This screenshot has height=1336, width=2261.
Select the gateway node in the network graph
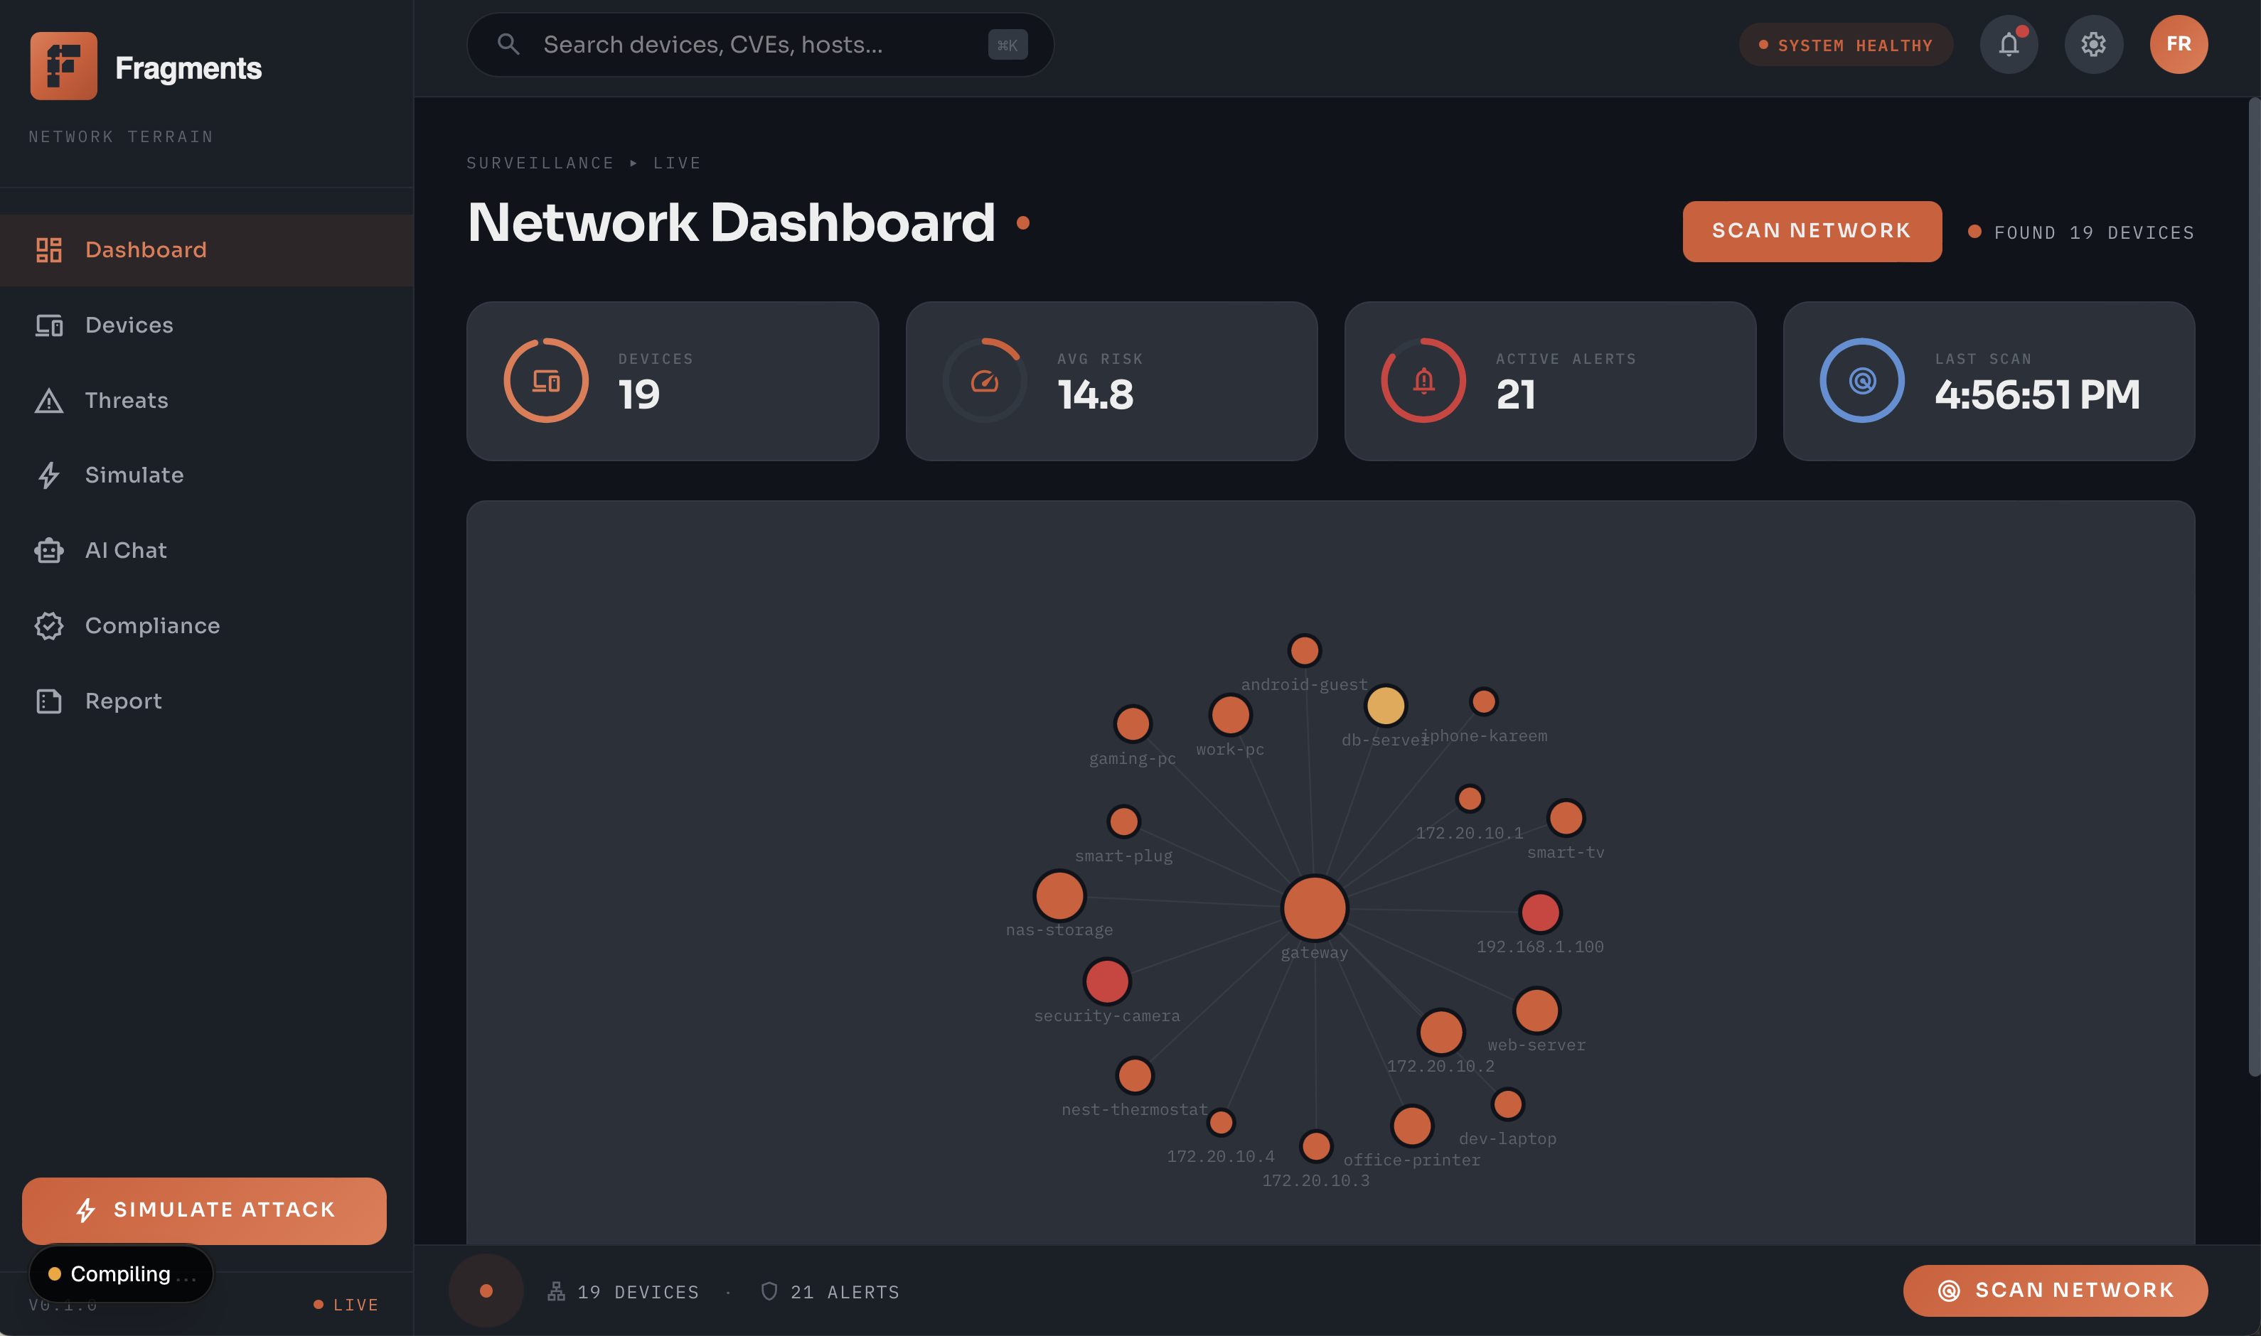[1314, 907]
